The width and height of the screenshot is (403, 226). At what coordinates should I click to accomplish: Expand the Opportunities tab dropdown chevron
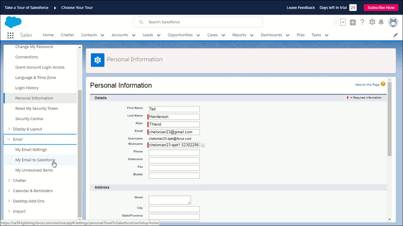[198, 35]
